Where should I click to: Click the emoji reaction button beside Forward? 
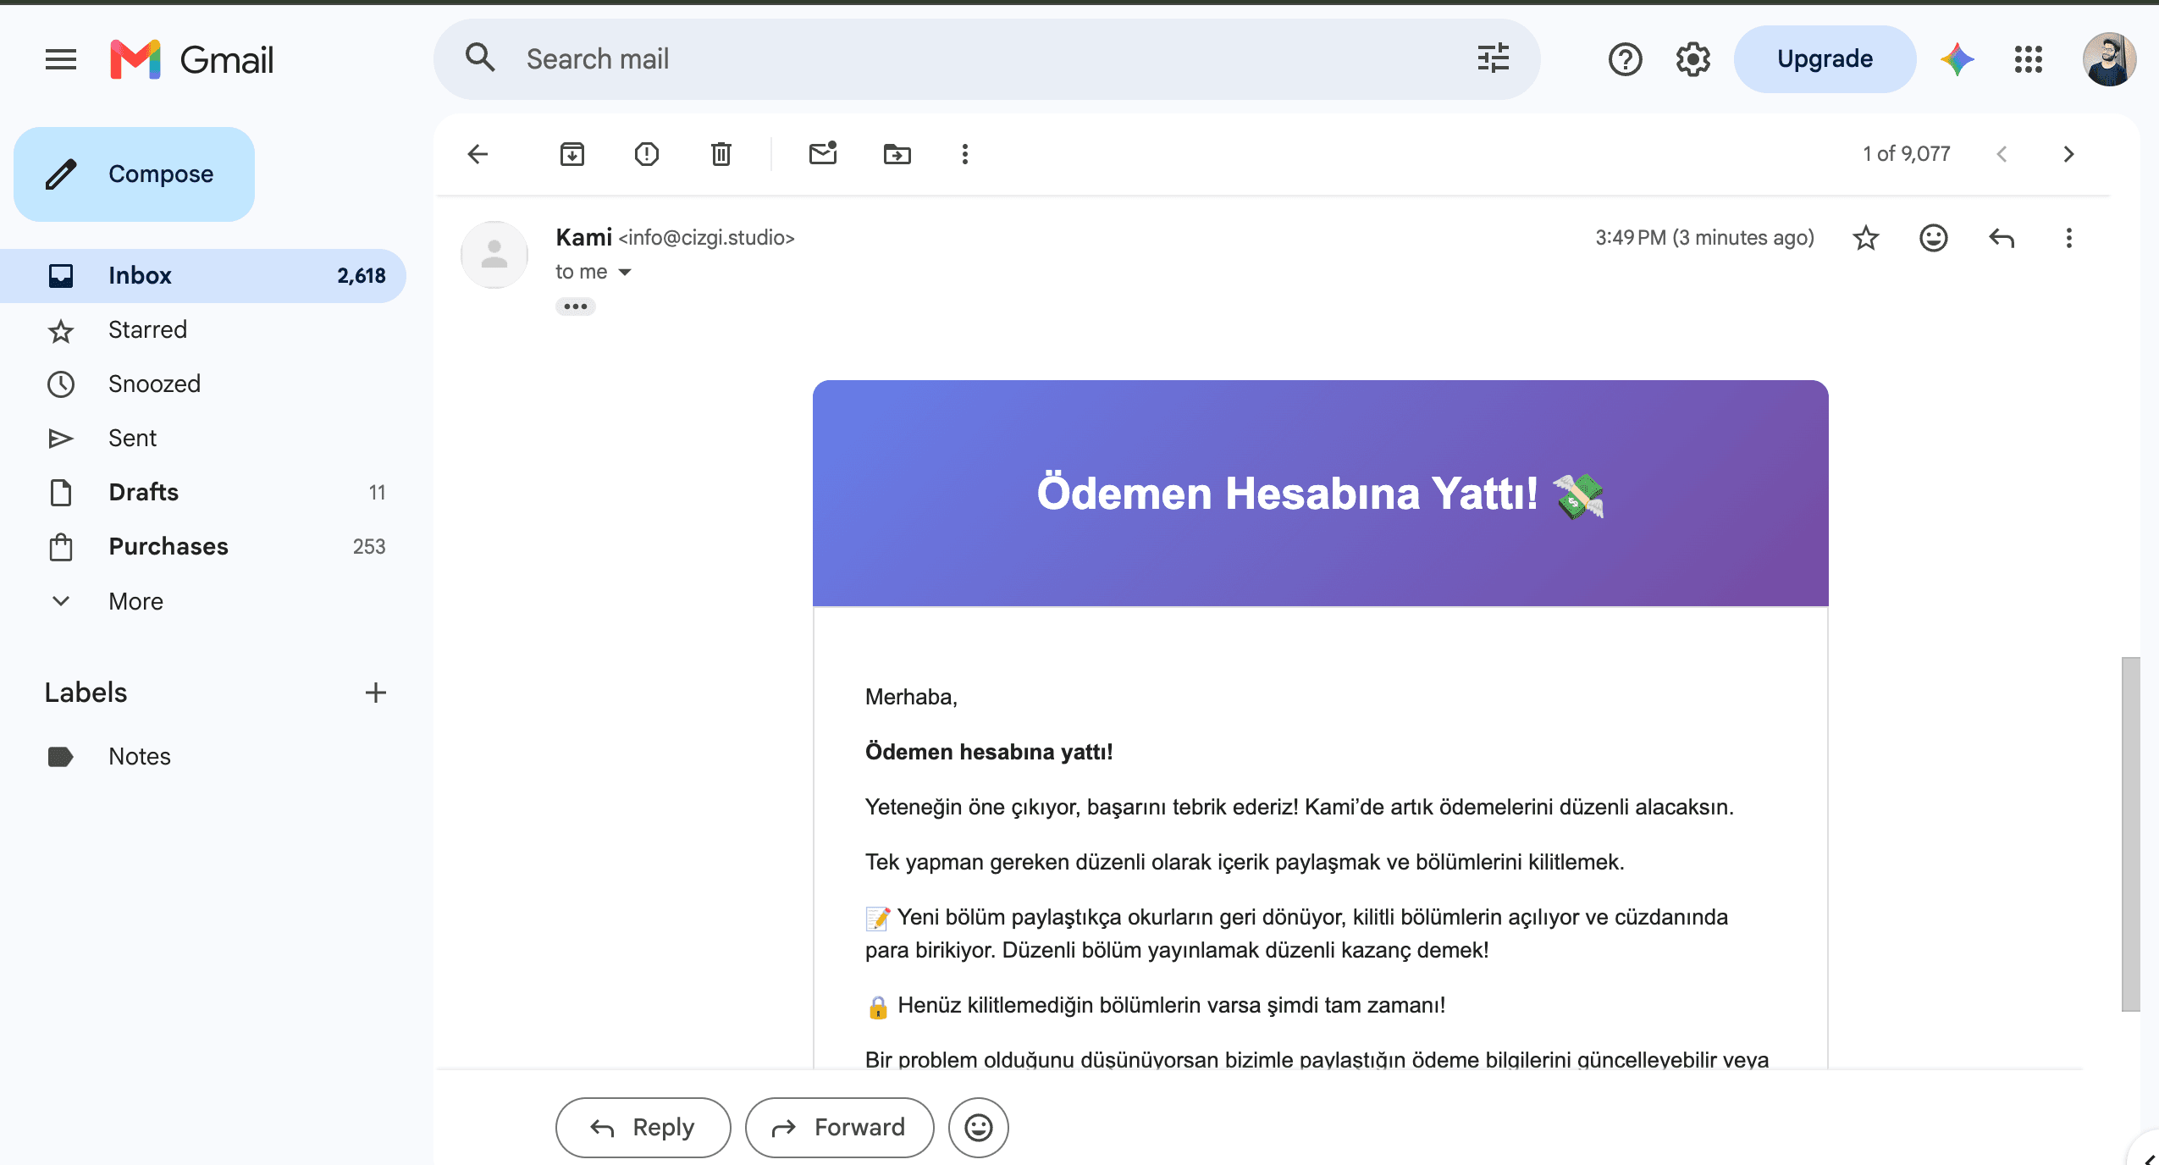click(979, 1128)
